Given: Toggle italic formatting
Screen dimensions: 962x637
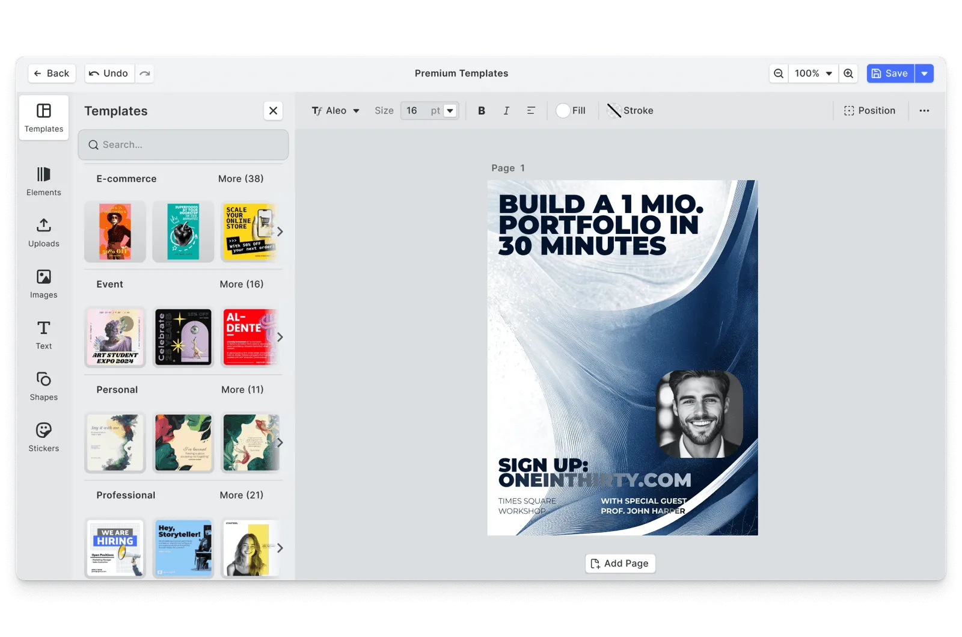Looking at the screenshot, I should point(506,111).
